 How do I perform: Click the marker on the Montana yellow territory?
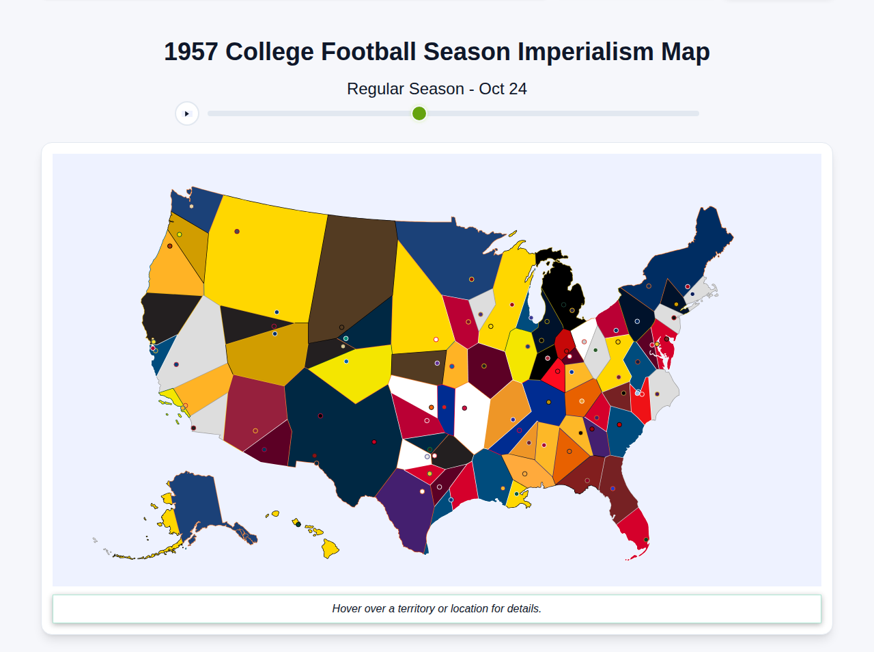[x=236, y=232]
